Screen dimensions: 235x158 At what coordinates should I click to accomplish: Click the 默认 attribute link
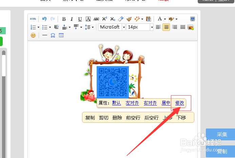coord(116,103)
